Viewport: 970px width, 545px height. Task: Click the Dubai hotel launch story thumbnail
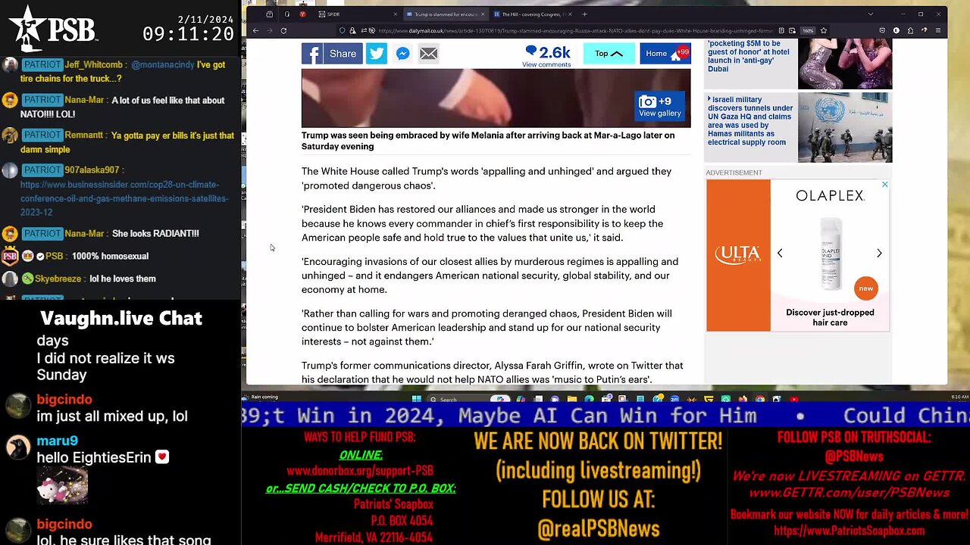[845, 64]
